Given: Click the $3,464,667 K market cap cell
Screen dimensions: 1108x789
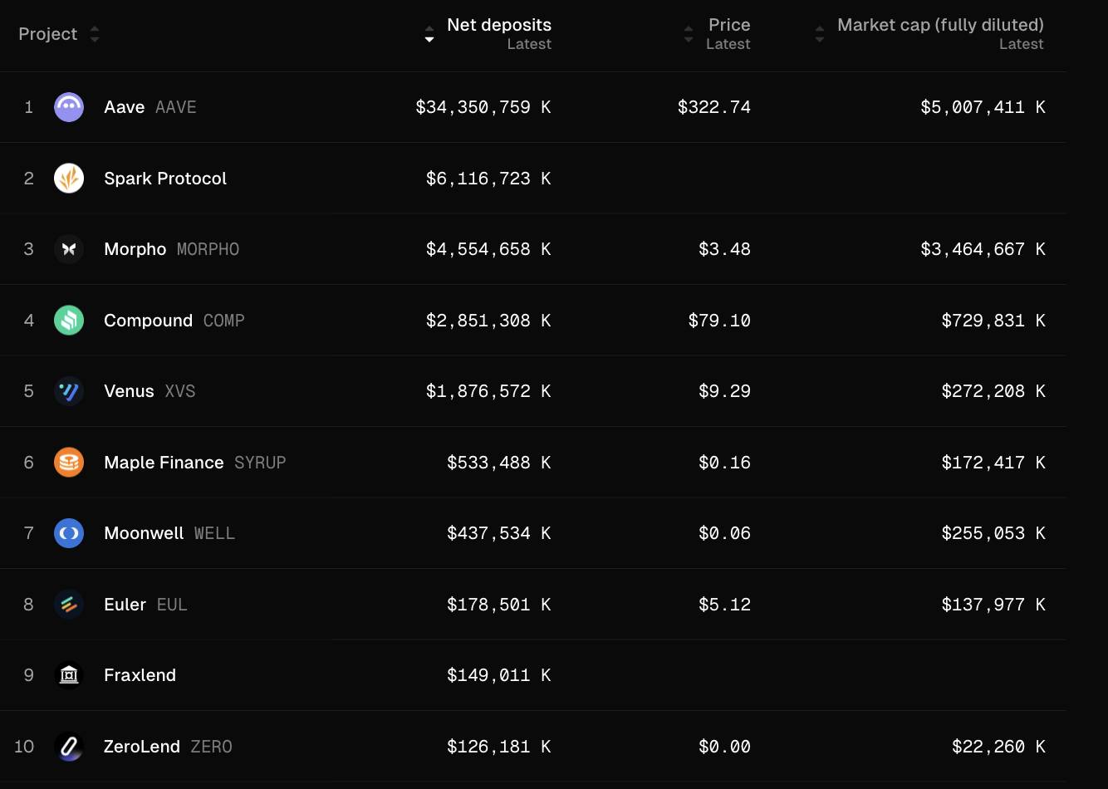Looking at the screenshot, I should (983, 249).
